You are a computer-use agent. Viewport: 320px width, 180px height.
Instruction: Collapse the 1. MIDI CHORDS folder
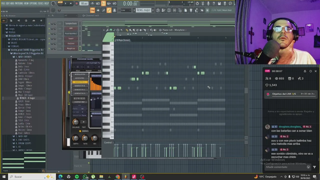pyautogui.click(x=23, y=57)
